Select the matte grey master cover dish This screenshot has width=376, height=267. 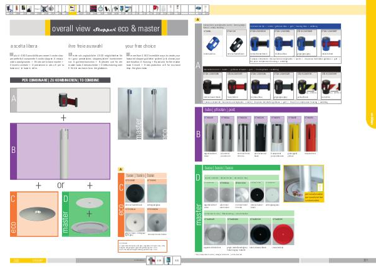[x=238, y=234]
